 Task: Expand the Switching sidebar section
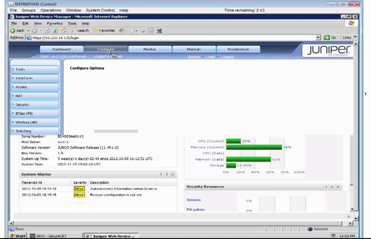coord(35,131)
